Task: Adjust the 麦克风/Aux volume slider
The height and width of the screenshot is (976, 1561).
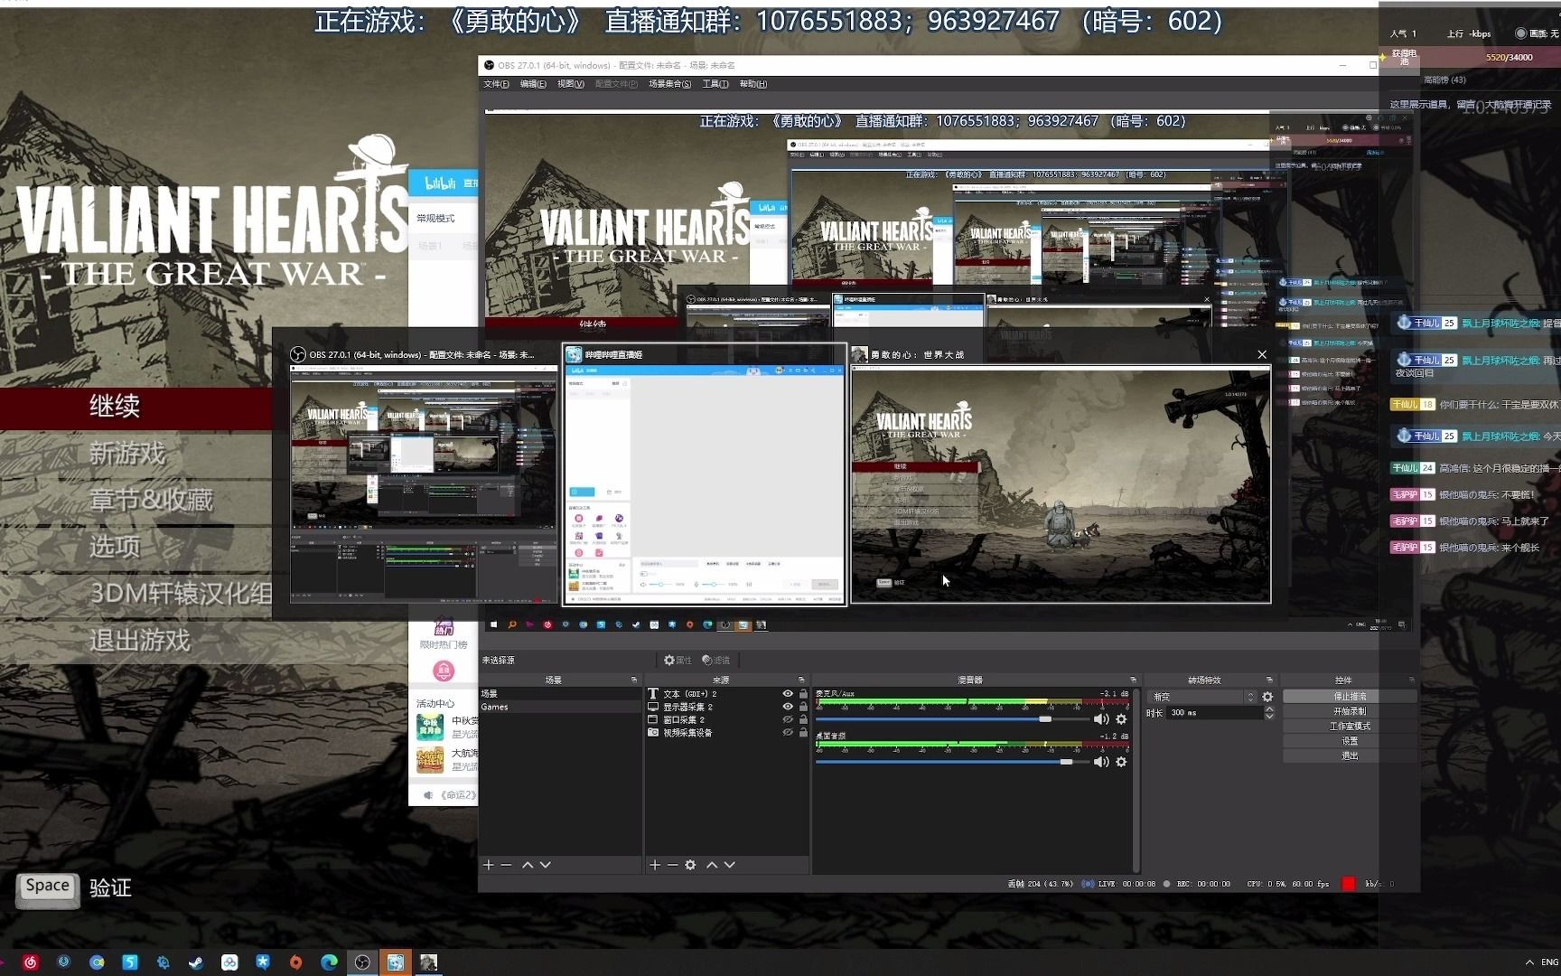Action: (x=952, y=719)
